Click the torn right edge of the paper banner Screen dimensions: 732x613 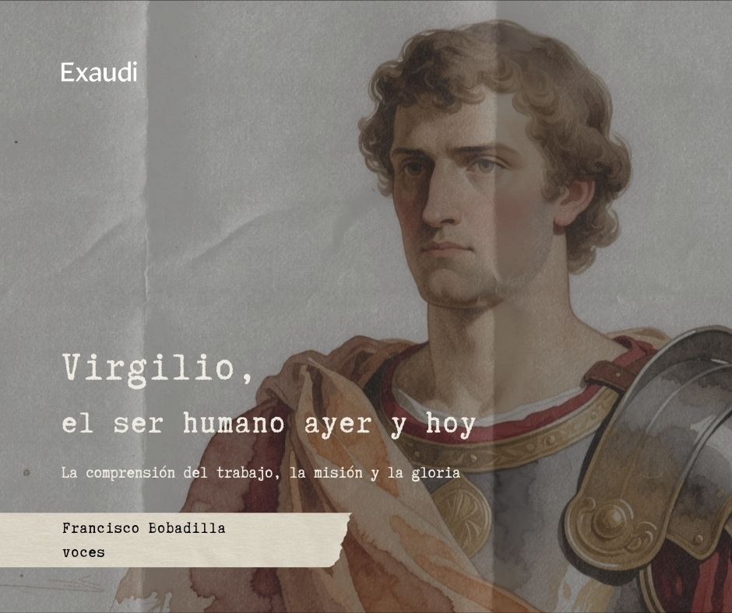pyautogui.click(x=344, y=540)
